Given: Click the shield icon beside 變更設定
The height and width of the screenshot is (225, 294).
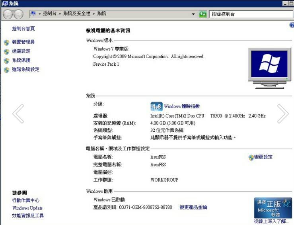Looking at the screenshot, I should [x=251, y=158].
